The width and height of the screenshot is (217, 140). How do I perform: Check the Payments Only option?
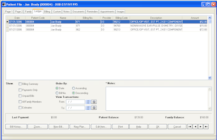20,90
